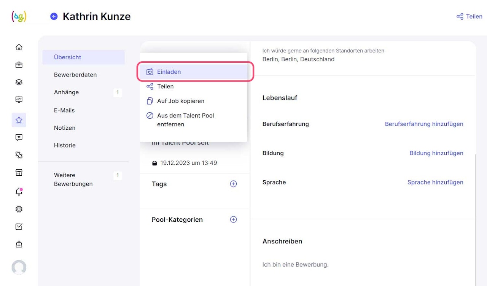The width and height of the screenshot is (487, 286).
Task: Click the puzzle piece integrations icon
Action: pyautogui.click(x=19, y=155)
